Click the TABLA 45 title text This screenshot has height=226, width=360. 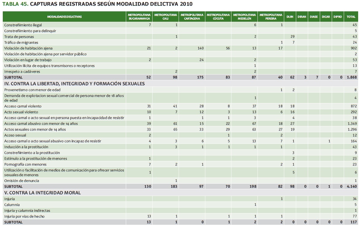coord(98,5)
